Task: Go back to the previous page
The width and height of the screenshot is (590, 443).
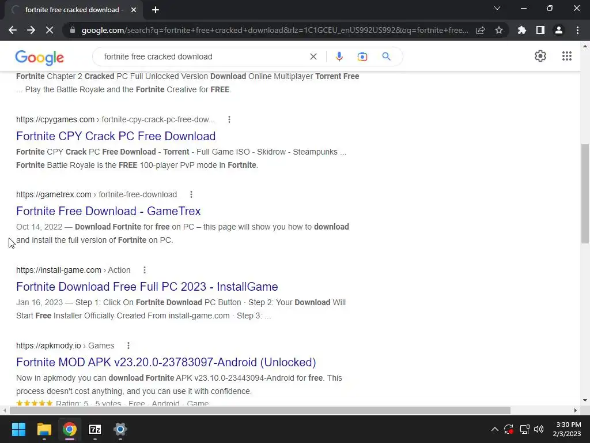Action: [x=13, y=30]
